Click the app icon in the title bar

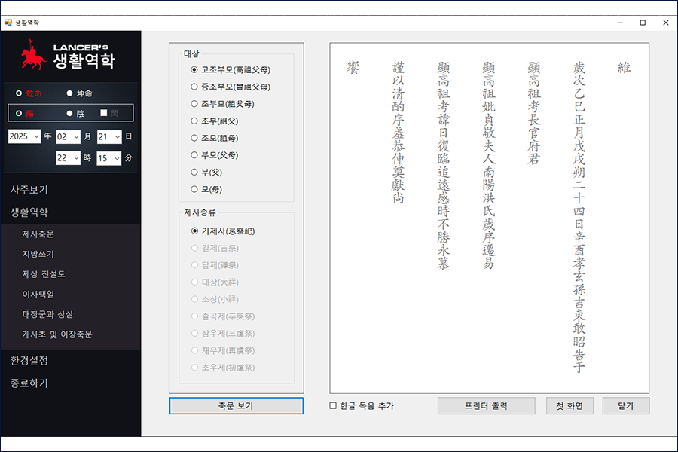click(8, 23)
